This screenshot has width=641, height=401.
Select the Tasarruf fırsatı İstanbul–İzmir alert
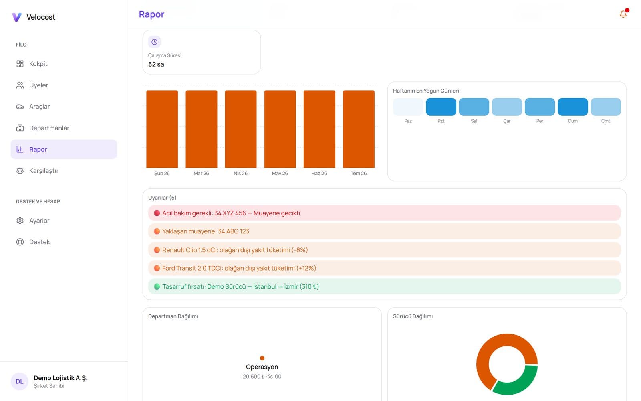point(384,286)
